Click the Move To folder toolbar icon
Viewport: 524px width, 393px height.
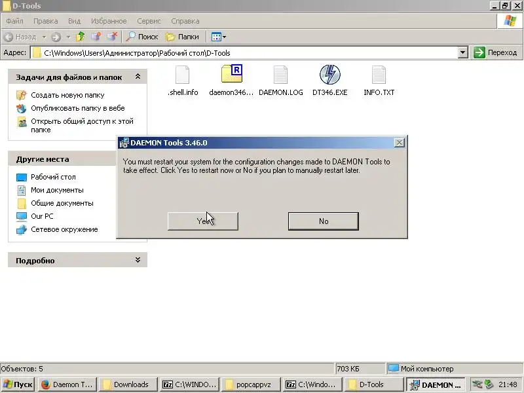click(96, 37)
